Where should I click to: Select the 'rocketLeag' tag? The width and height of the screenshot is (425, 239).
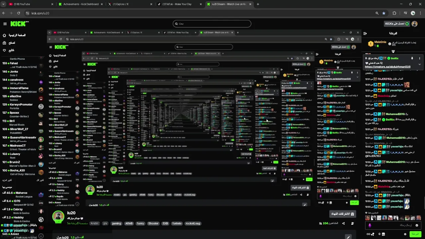tap(193, 223)
